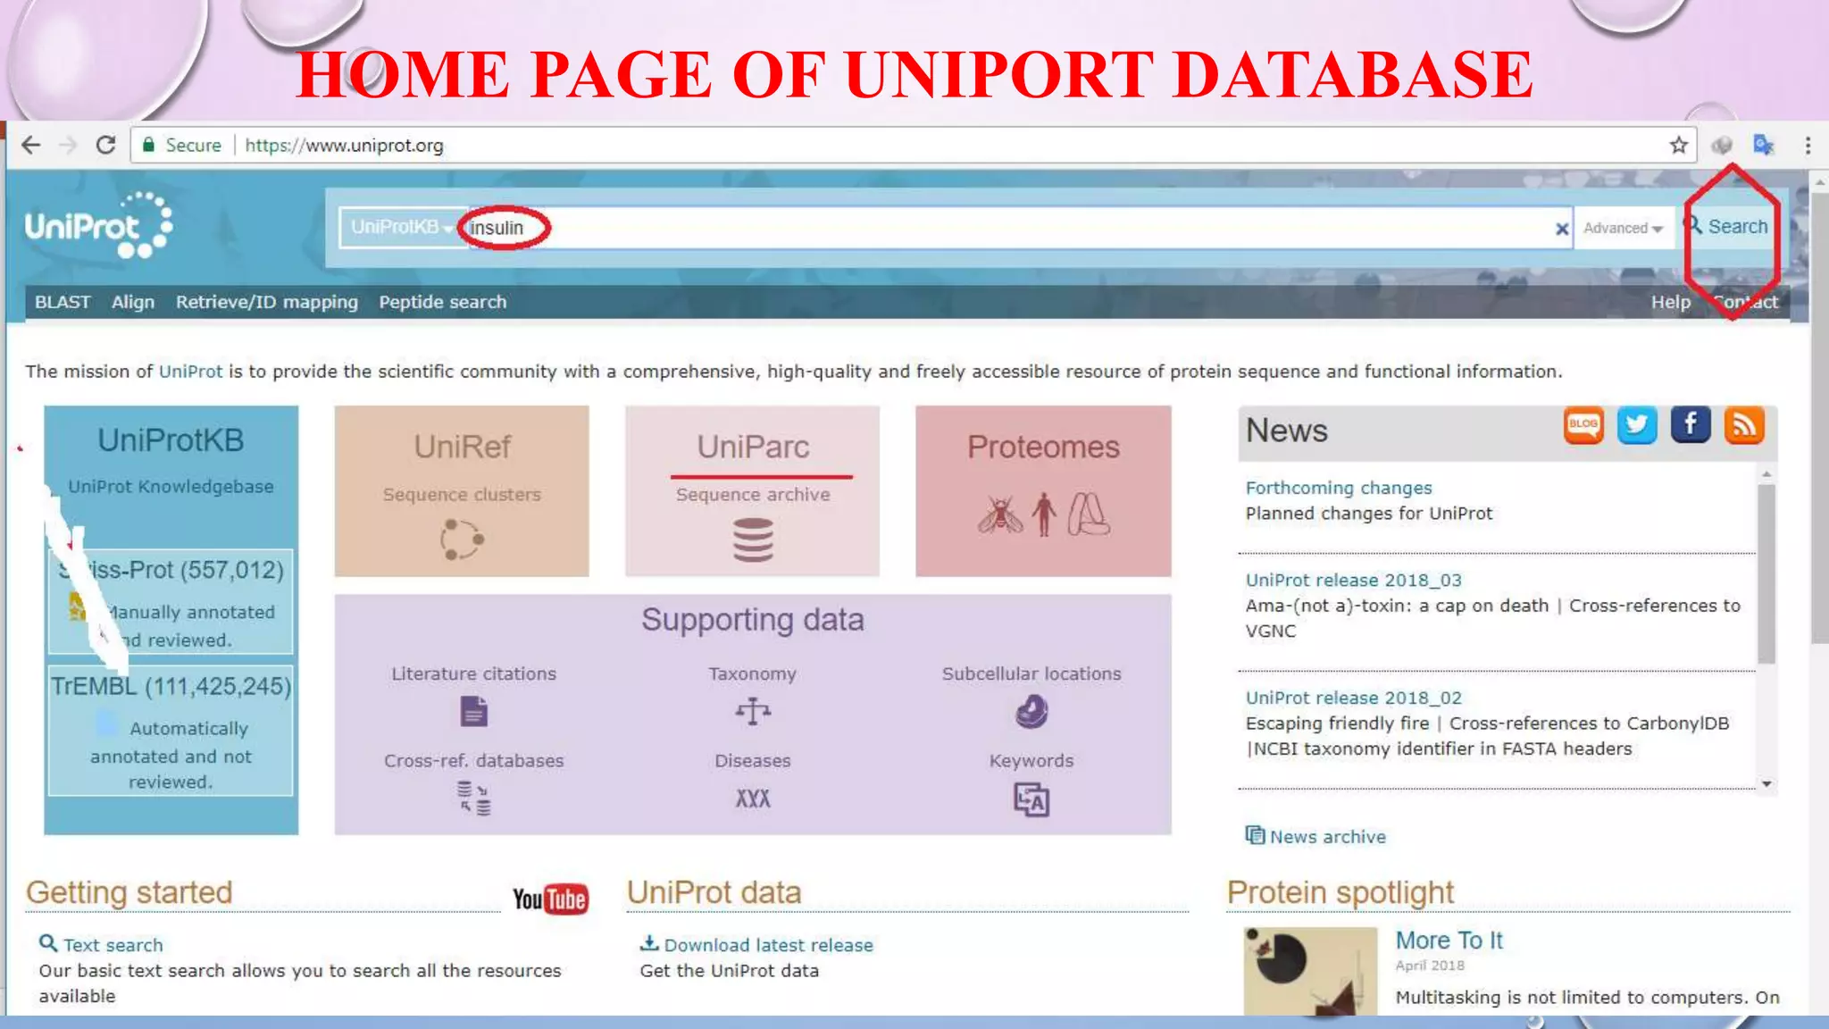1829x1029 pixels.
Task: Bookmark page with star icon
Action: tap(1679, 145)
